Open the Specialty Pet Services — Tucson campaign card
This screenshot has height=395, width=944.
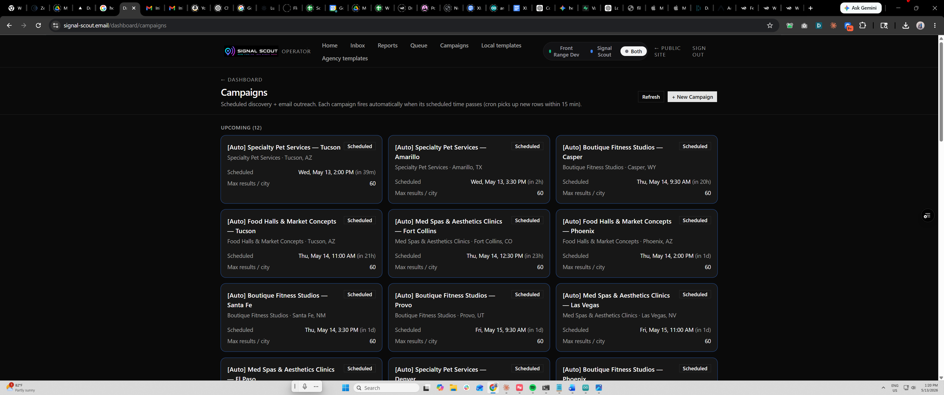coord(301,169)
